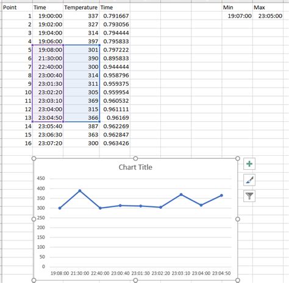The image size is (289, 283).
Task: Select Min value cell 19:07:00
Action: (x=237, y=16)
